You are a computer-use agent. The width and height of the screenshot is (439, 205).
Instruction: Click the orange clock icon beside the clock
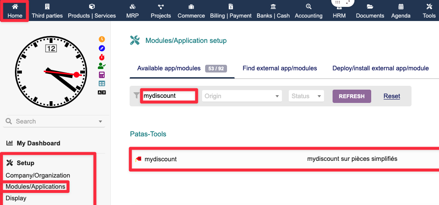(x=102, y=39)
